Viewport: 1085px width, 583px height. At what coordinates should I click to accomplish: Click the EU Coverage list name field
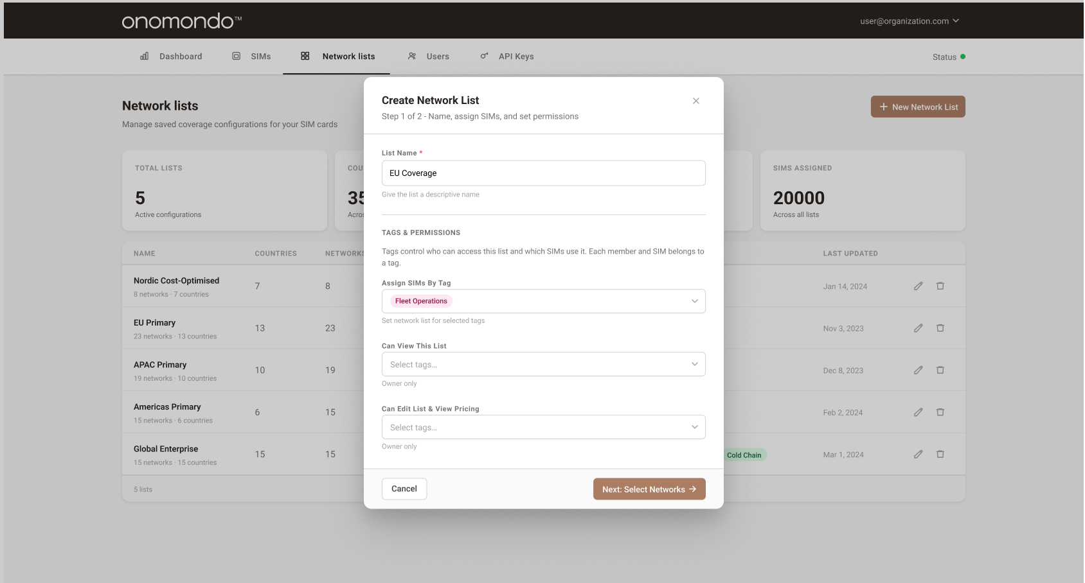pos(543,173)
